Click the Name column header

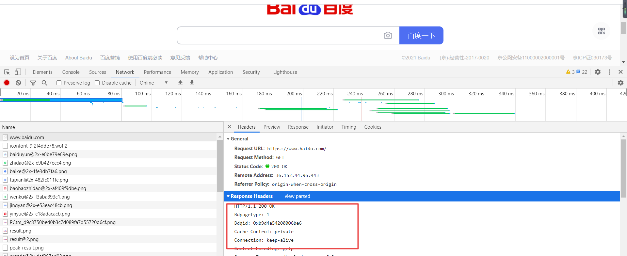(112, 127)
